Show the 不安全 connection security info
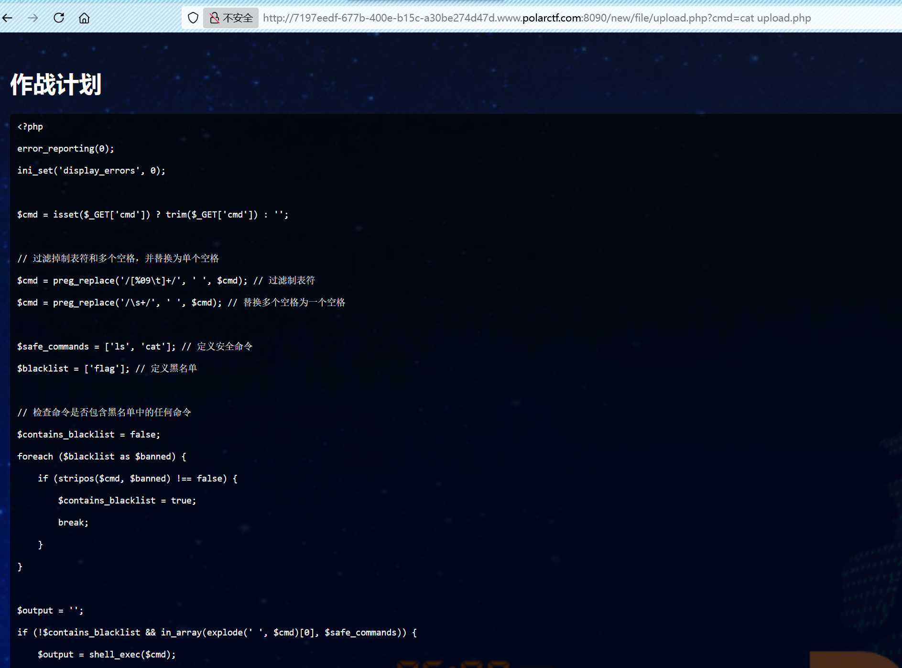 pyautogui.click(x=231, y=18)
